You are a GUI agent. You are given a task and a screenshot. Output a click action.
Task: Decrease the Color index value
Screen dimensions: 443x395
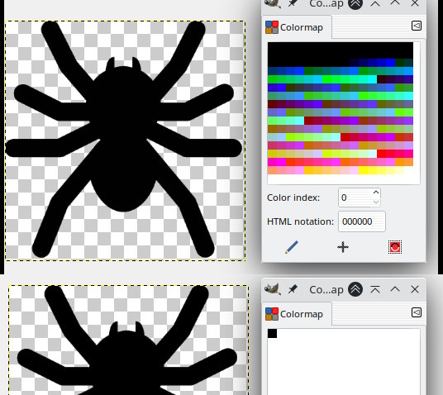376,202
